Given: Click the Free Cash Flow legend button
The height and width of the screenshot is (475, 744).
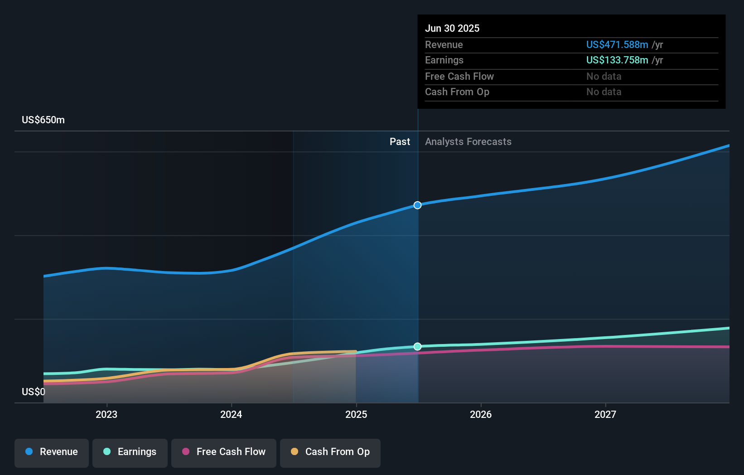Looking at the screenshot, I should coord(224,452).
